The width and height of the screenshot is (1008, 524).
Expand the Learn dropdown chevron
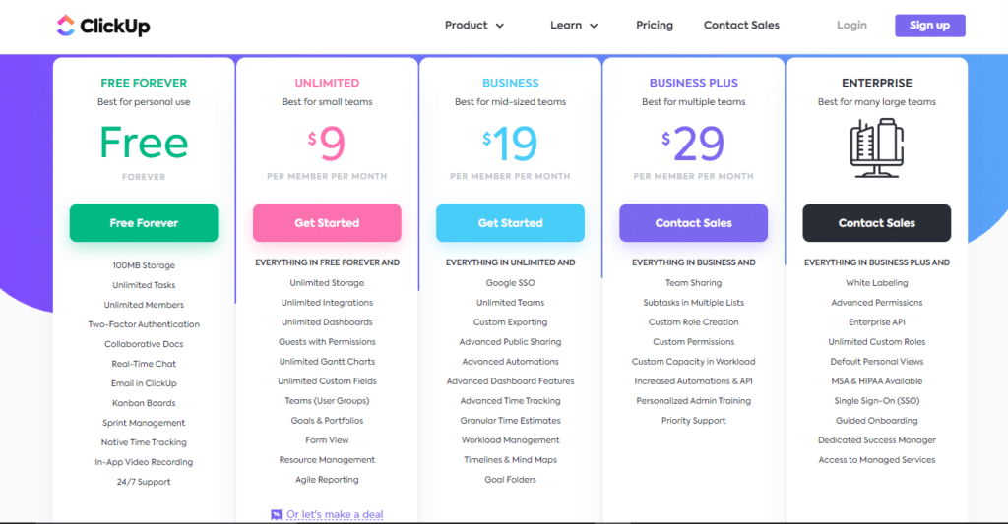(594, 26)
